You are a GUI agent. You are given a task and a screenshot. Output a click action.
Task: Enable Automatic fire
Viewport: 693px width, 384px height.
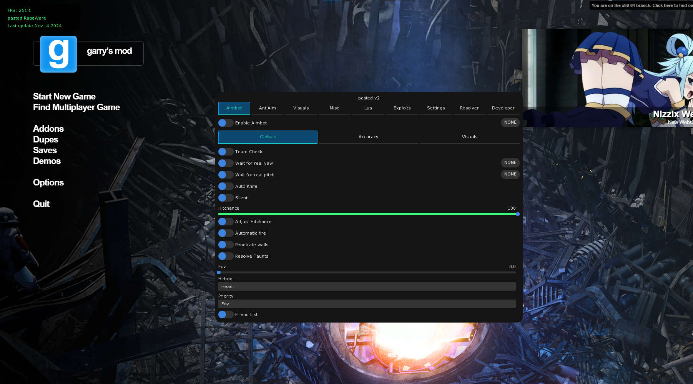(226, 233)
